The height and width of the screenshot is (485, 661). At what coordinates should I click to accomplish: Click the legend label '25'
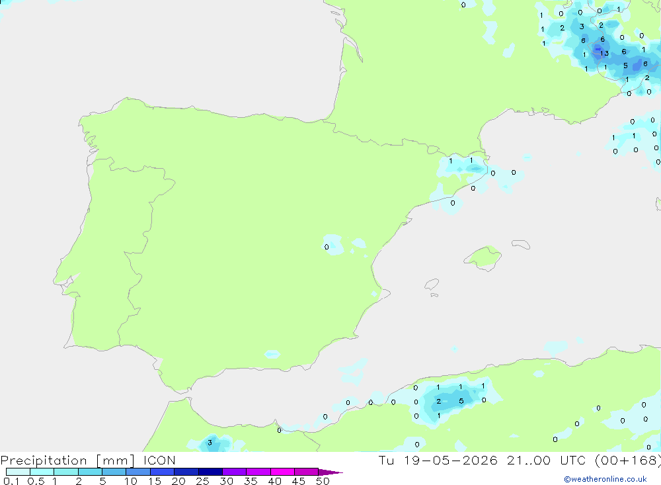(203, 481)
